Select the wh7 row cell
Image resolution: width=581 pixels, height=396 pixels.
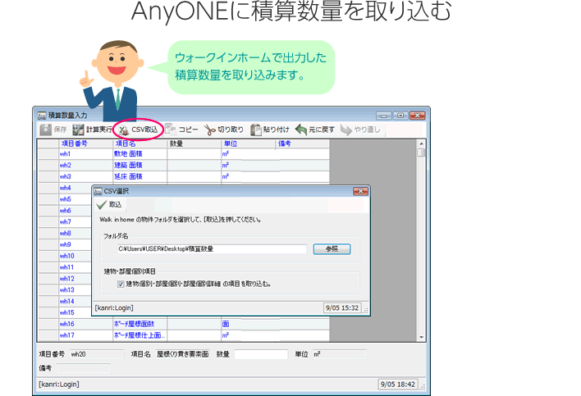75,222
